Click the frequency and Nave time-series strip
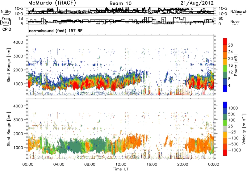Image resolution: width=247 pixels, height=171 pixels. click(x=121, y=21)
